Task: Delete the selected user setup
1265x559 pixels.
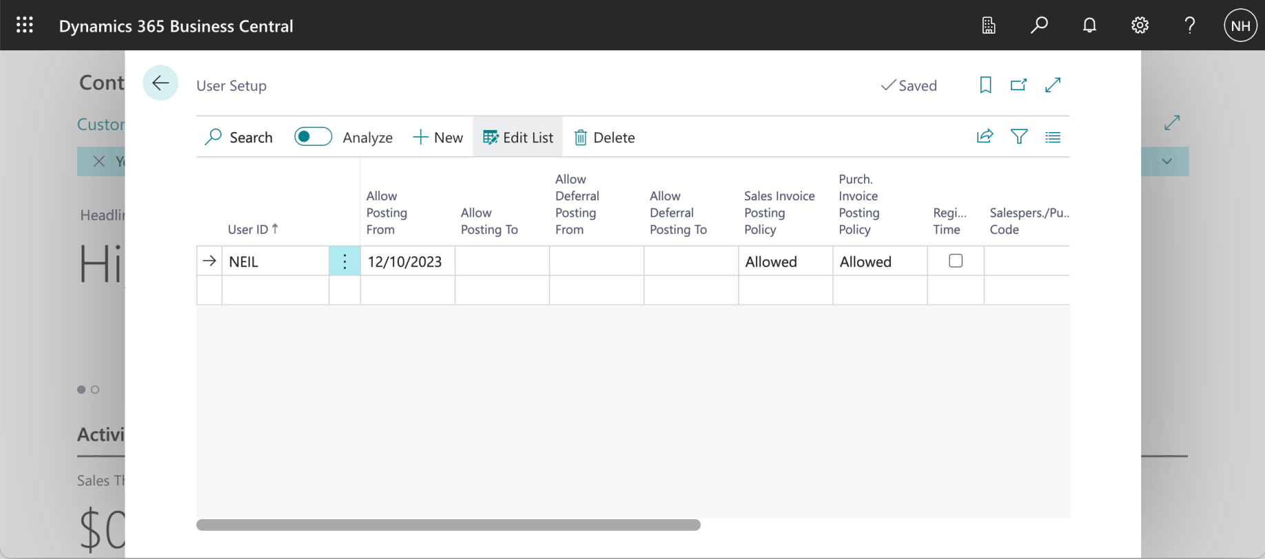Action: coord(604,137)
